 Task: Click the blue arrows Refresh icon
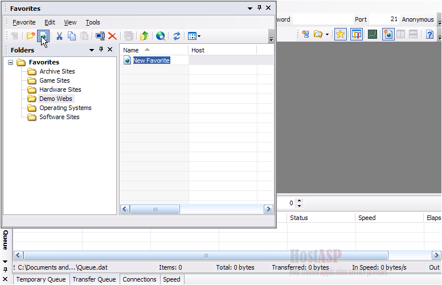coord(177,36)
